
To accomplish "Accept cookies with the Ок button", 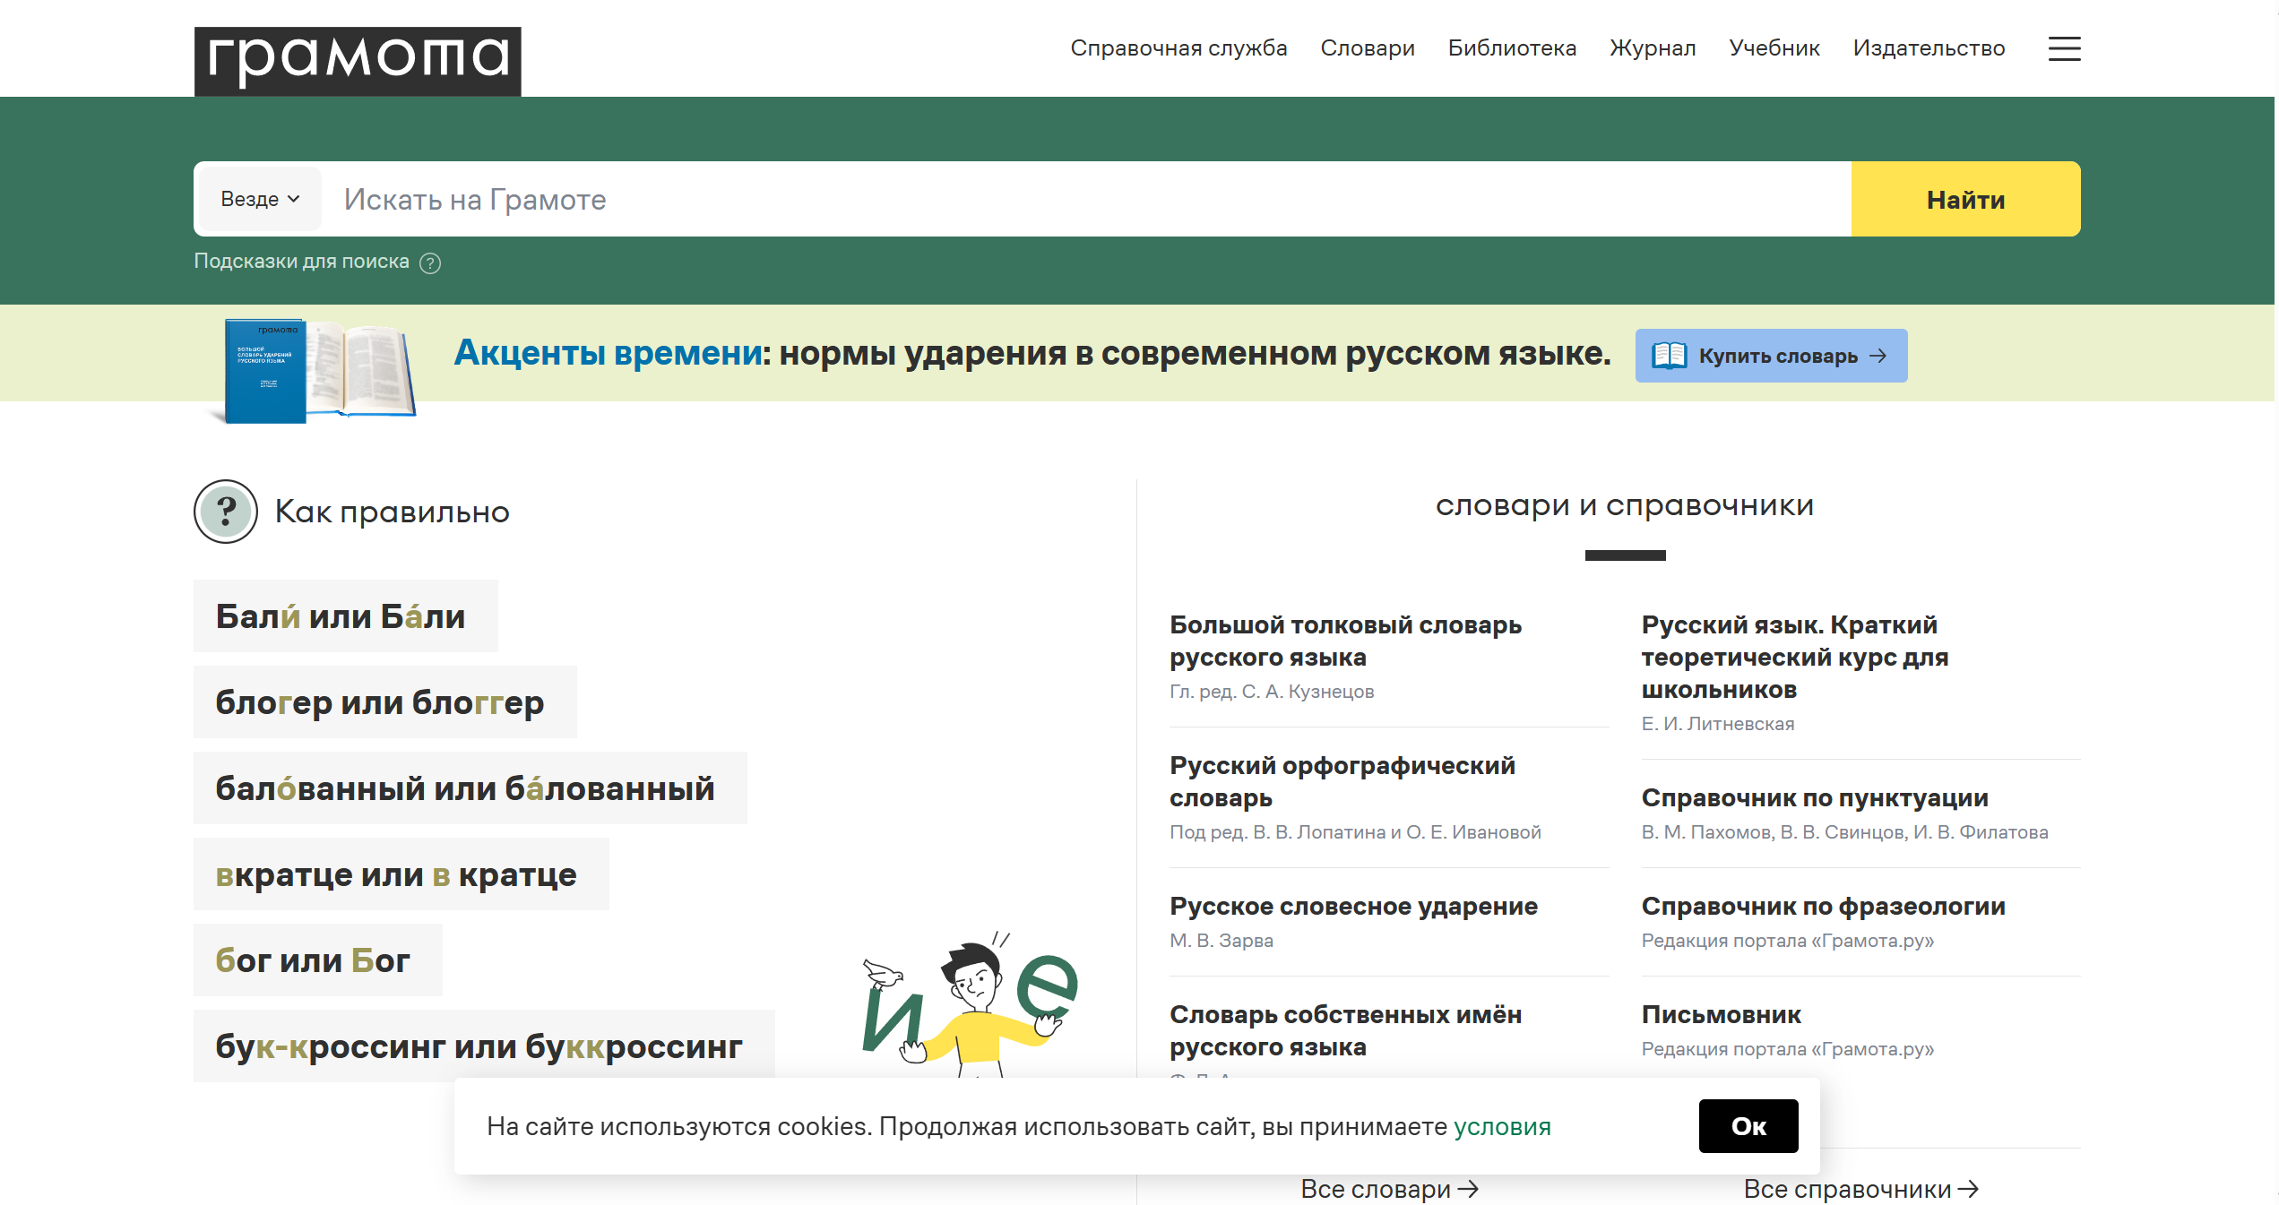I will point(1748,1125).
